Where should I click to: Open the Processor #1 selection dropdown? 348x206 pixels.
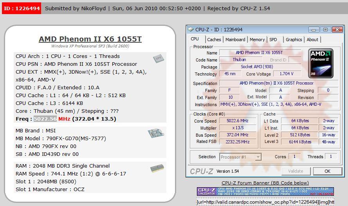point(240,157)
